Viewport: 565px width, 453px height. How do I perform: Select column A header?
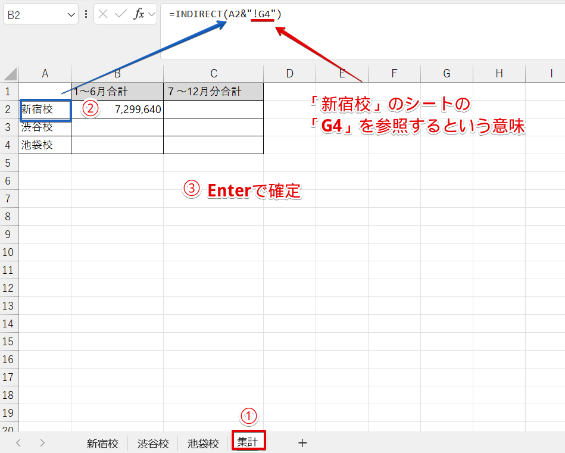[45, 74]
